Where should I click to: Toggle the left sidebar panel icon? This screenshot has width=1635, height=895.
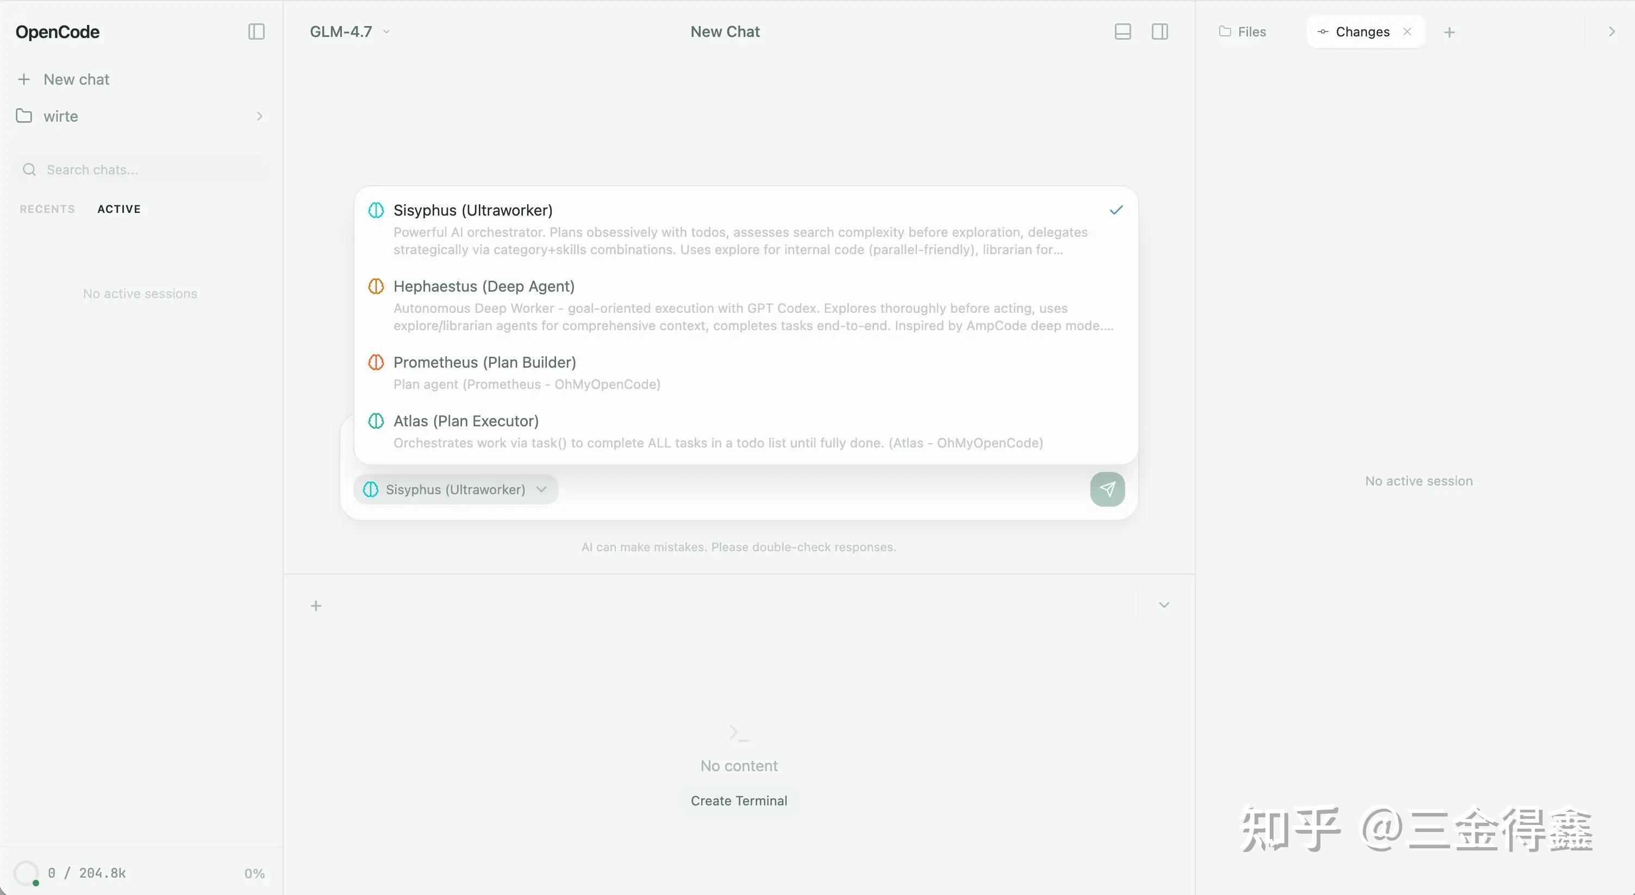[256, 31]
